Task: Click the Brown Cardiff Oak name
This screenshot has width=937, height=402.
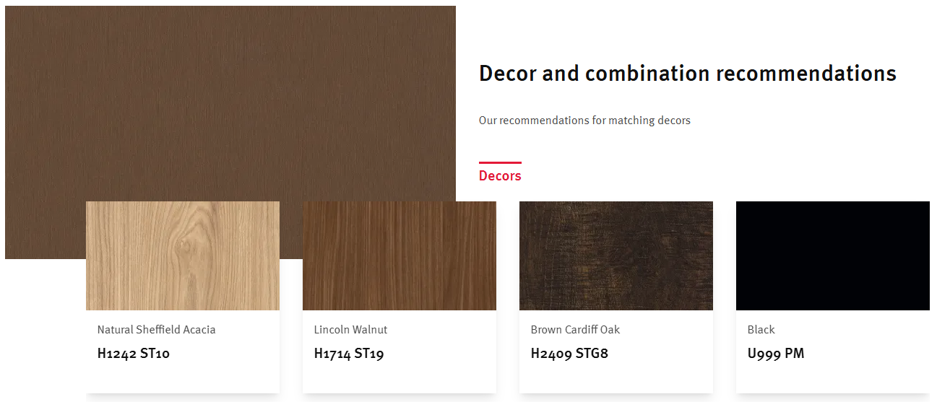Action: click(x=575, y=330)
